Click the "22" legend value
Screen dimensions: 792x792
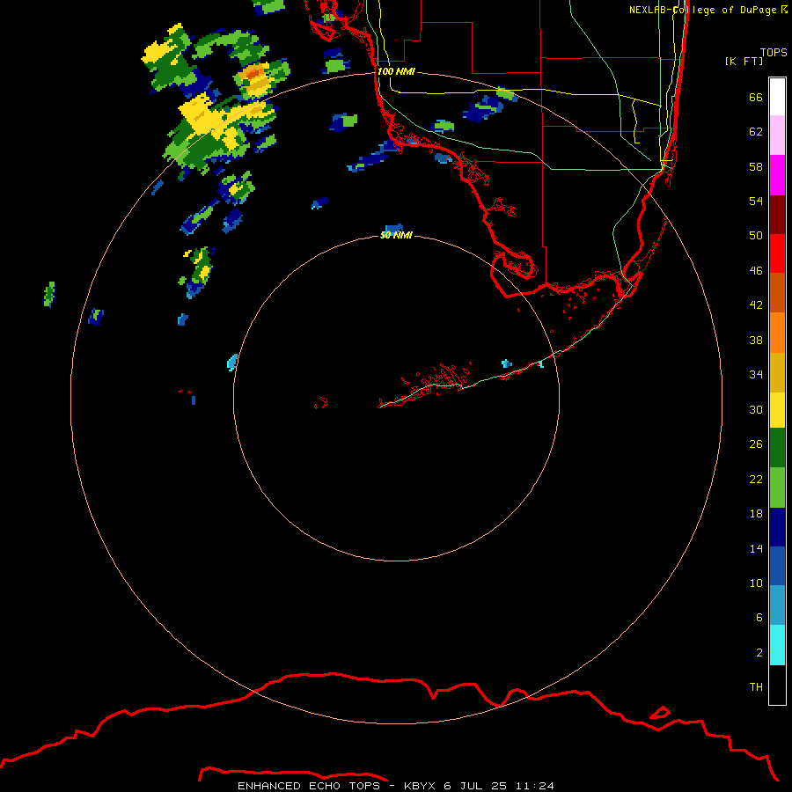(x=756, y=480)
